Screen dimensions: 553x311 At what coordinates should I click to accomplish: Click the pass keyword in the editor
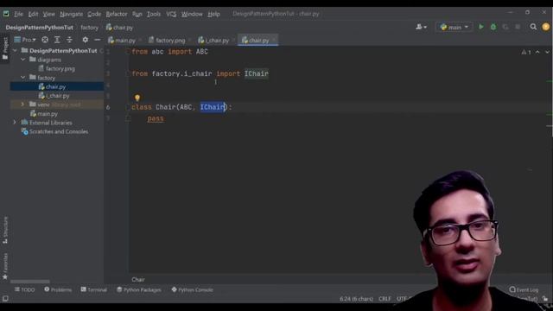coord(156,119)
